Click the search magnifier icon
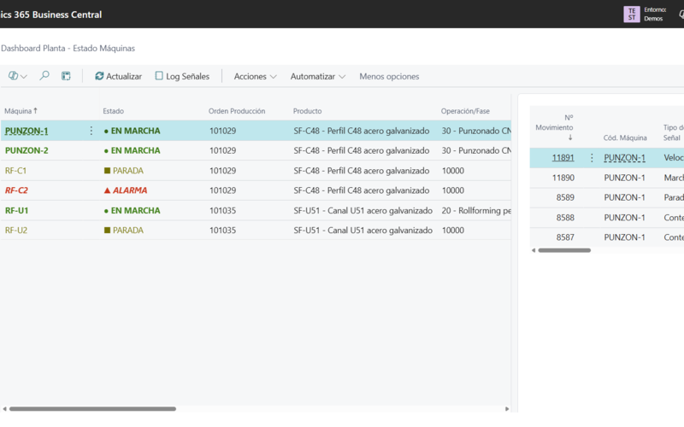The image size is (684, 427). coord(44,76)
